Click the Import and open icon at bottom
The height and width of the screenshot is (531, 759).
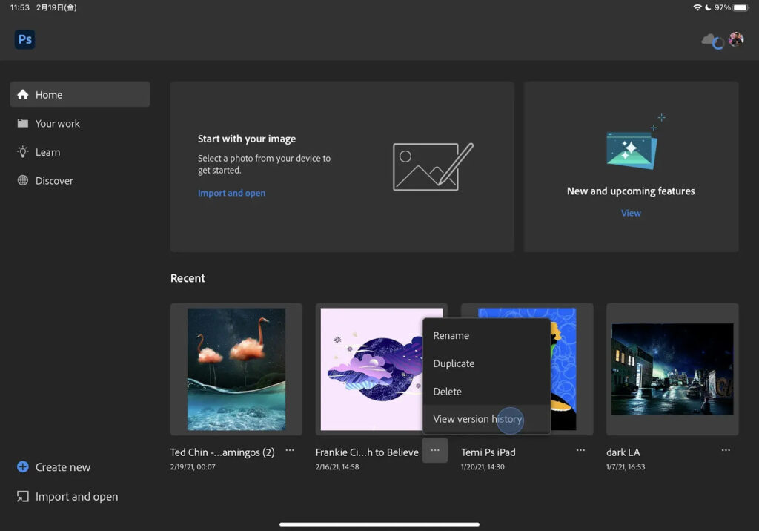(24, 496)
